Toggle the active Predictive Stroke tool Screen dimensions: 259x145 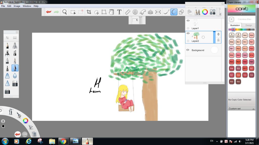pyautogui.click(x=174, y=12)
